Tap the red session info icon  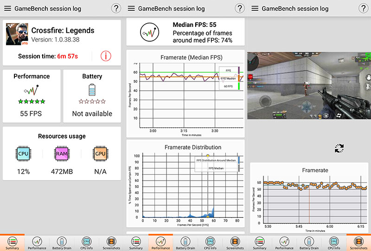(x=106, y=56)
